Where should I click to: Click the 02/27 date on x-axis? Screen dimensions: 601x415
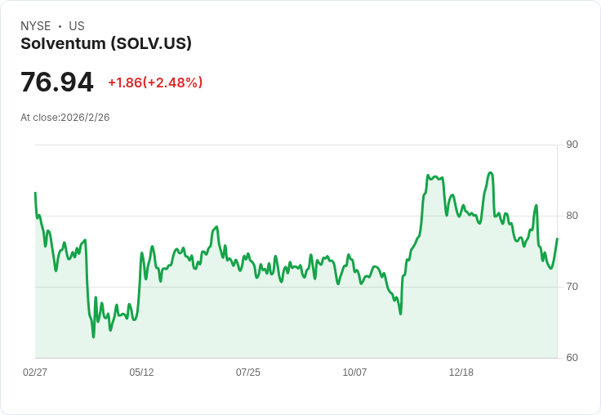pyautogui.click(x=35, y=373)
